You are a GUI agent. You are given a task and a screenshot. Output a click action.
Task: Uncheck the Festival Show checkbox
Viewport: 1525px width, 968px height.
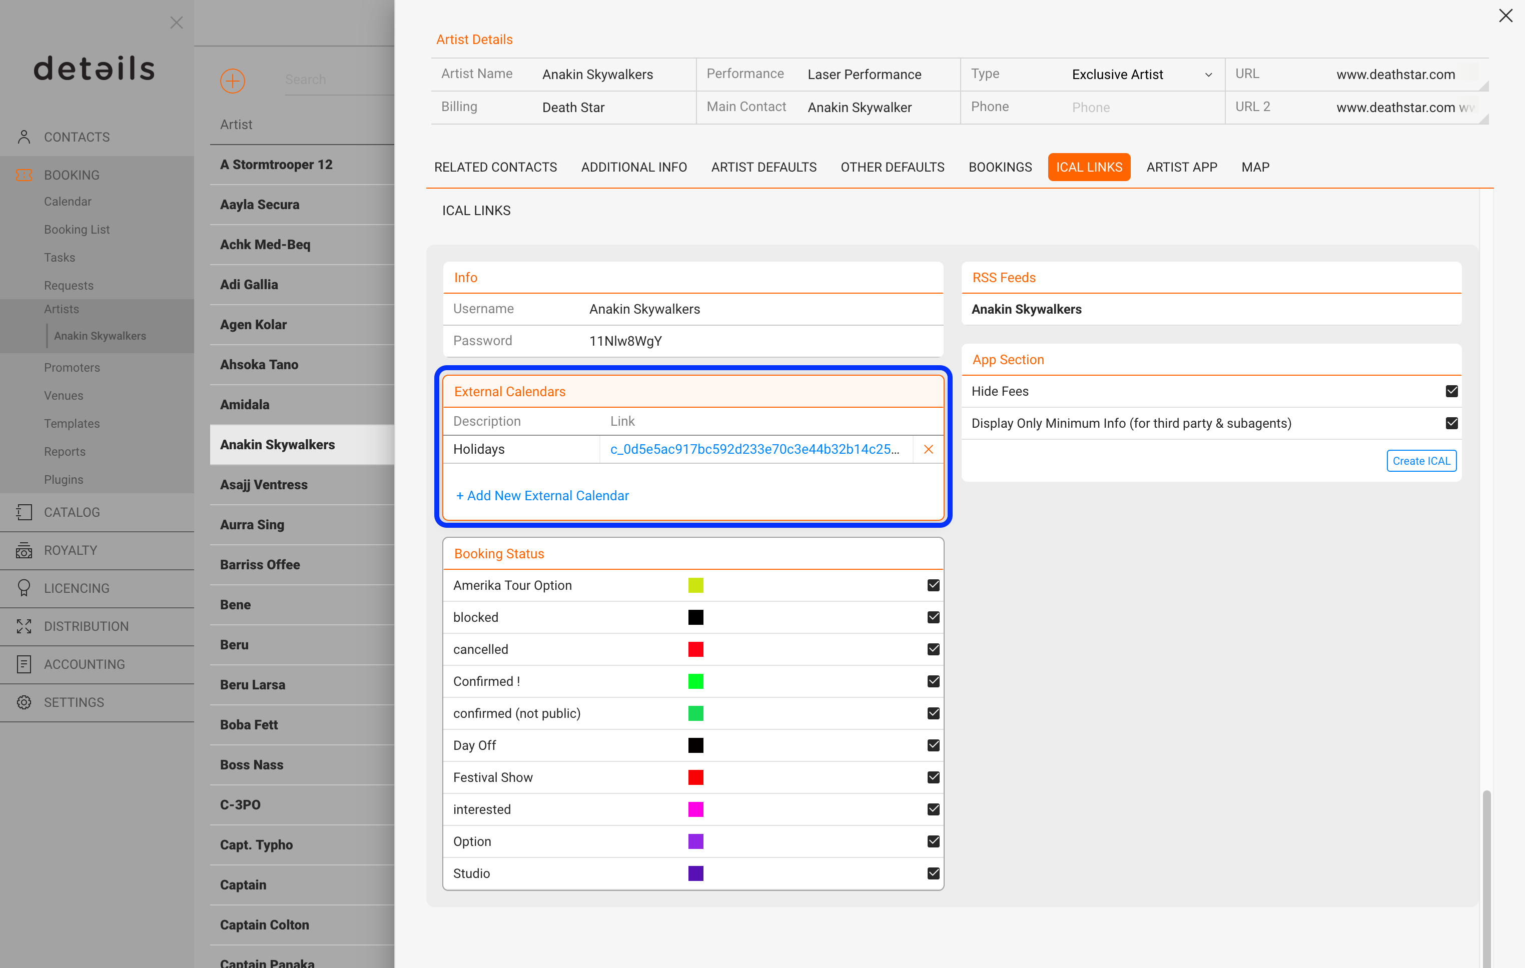click(934, 777)
